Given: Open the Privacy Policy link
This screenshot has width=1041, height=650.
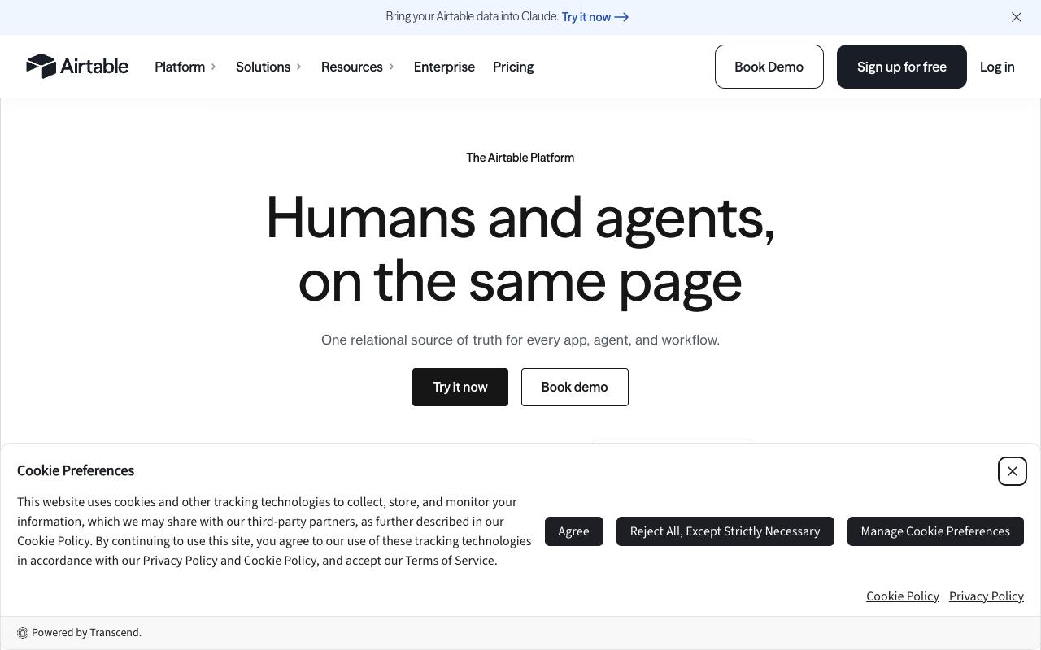Looking at the screenshot, I should (987, 596).
